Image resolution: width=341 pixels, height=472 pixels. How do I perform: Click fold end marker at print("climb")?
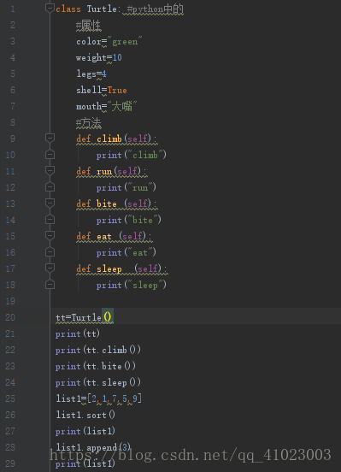(50, 155)
